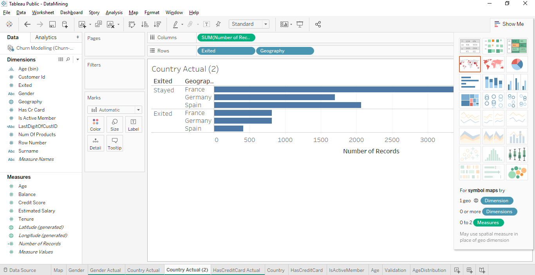
Task: Choose the treemap chart type thumbnail
Action: tap(470, 100)
